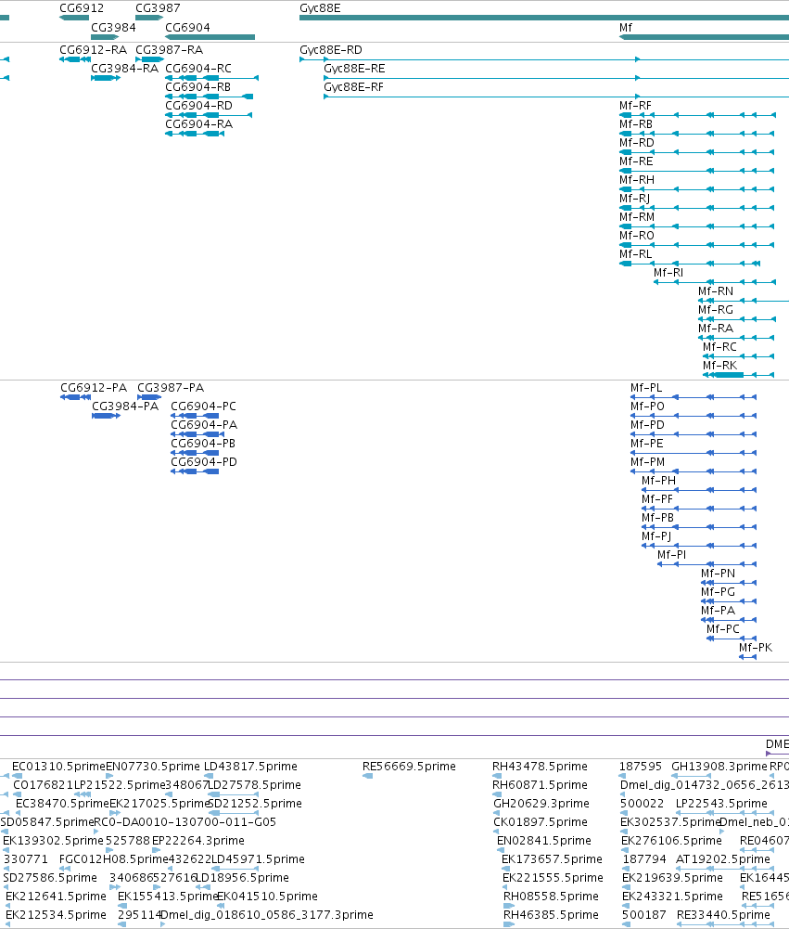789x929 pixels.
Task: Click transcript CG6904-RC
Action: 198,68
